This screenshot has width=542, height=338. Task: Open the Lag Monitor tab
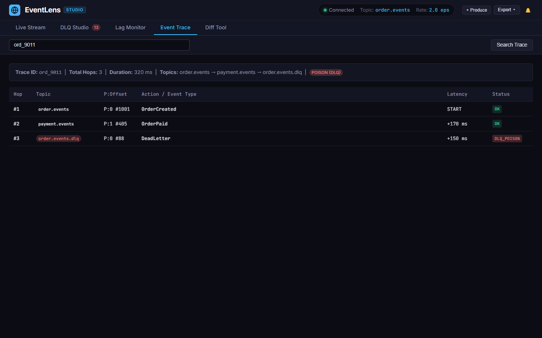[x=130, y=27]
